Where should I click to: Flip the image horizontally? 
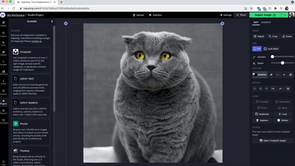click(260, 89)
